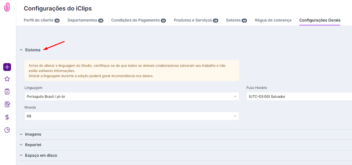
Task: Switch to Setores tab
Action: 233,20
